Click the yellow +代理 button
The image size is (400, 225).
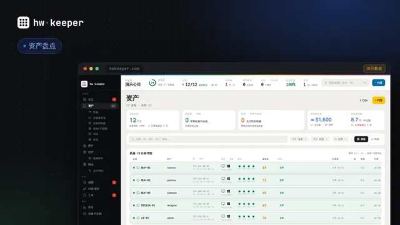point(379,100)
